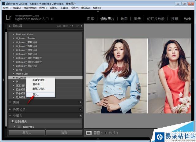196x142 pixels.
Task: Click the search icon in 过滤收藏夹
Action: tap(12, 121)
